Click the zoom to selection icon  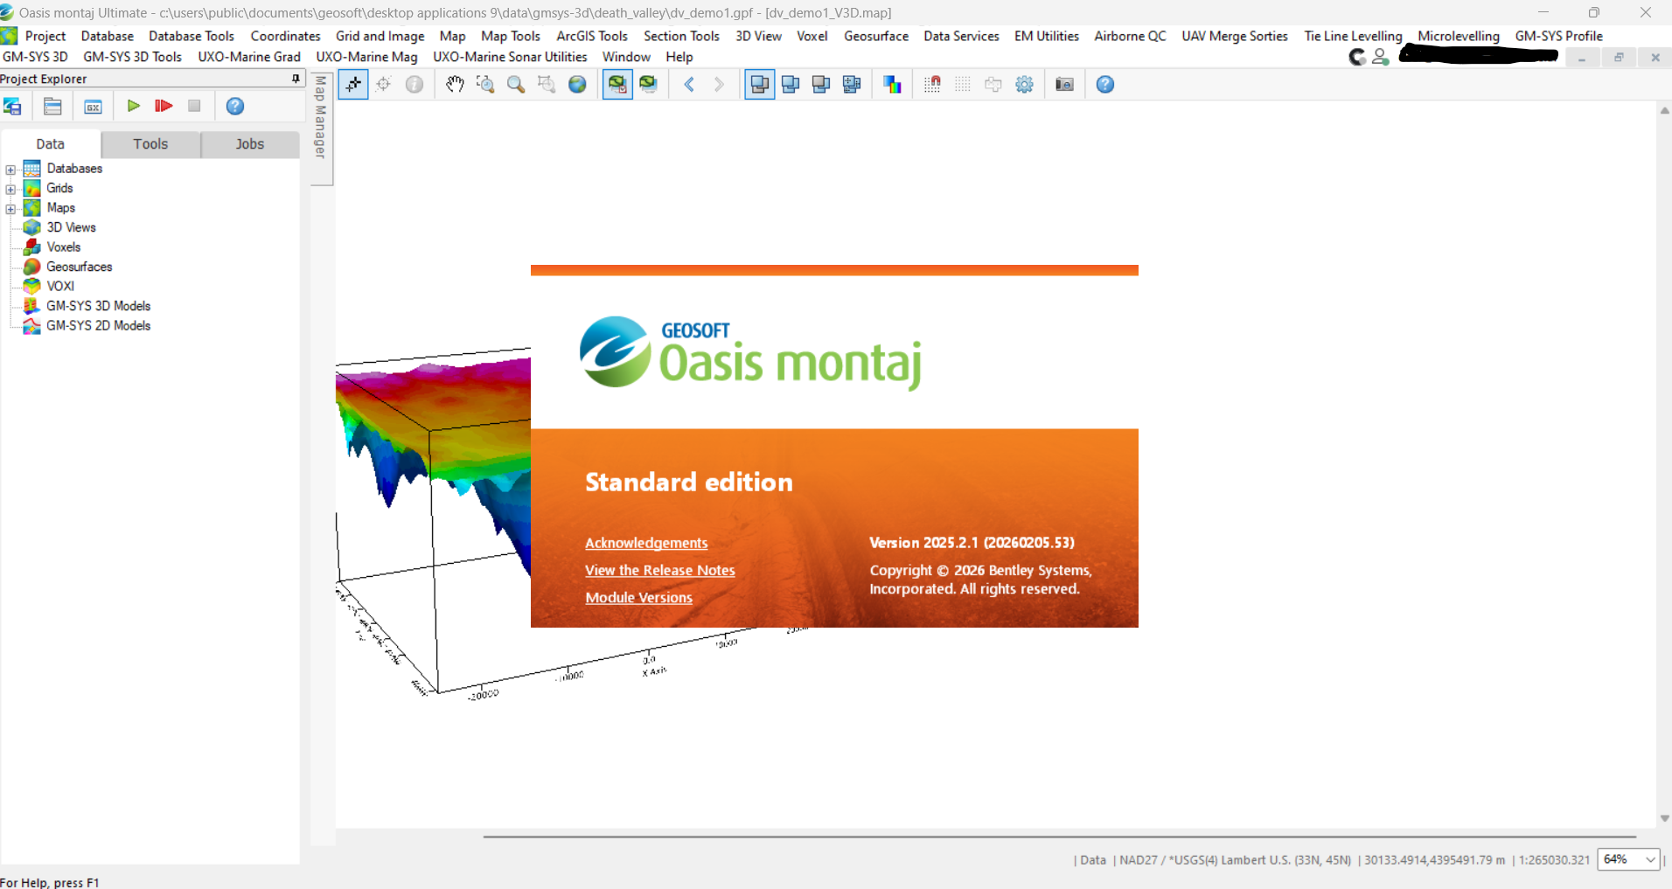tap(547, 85)
